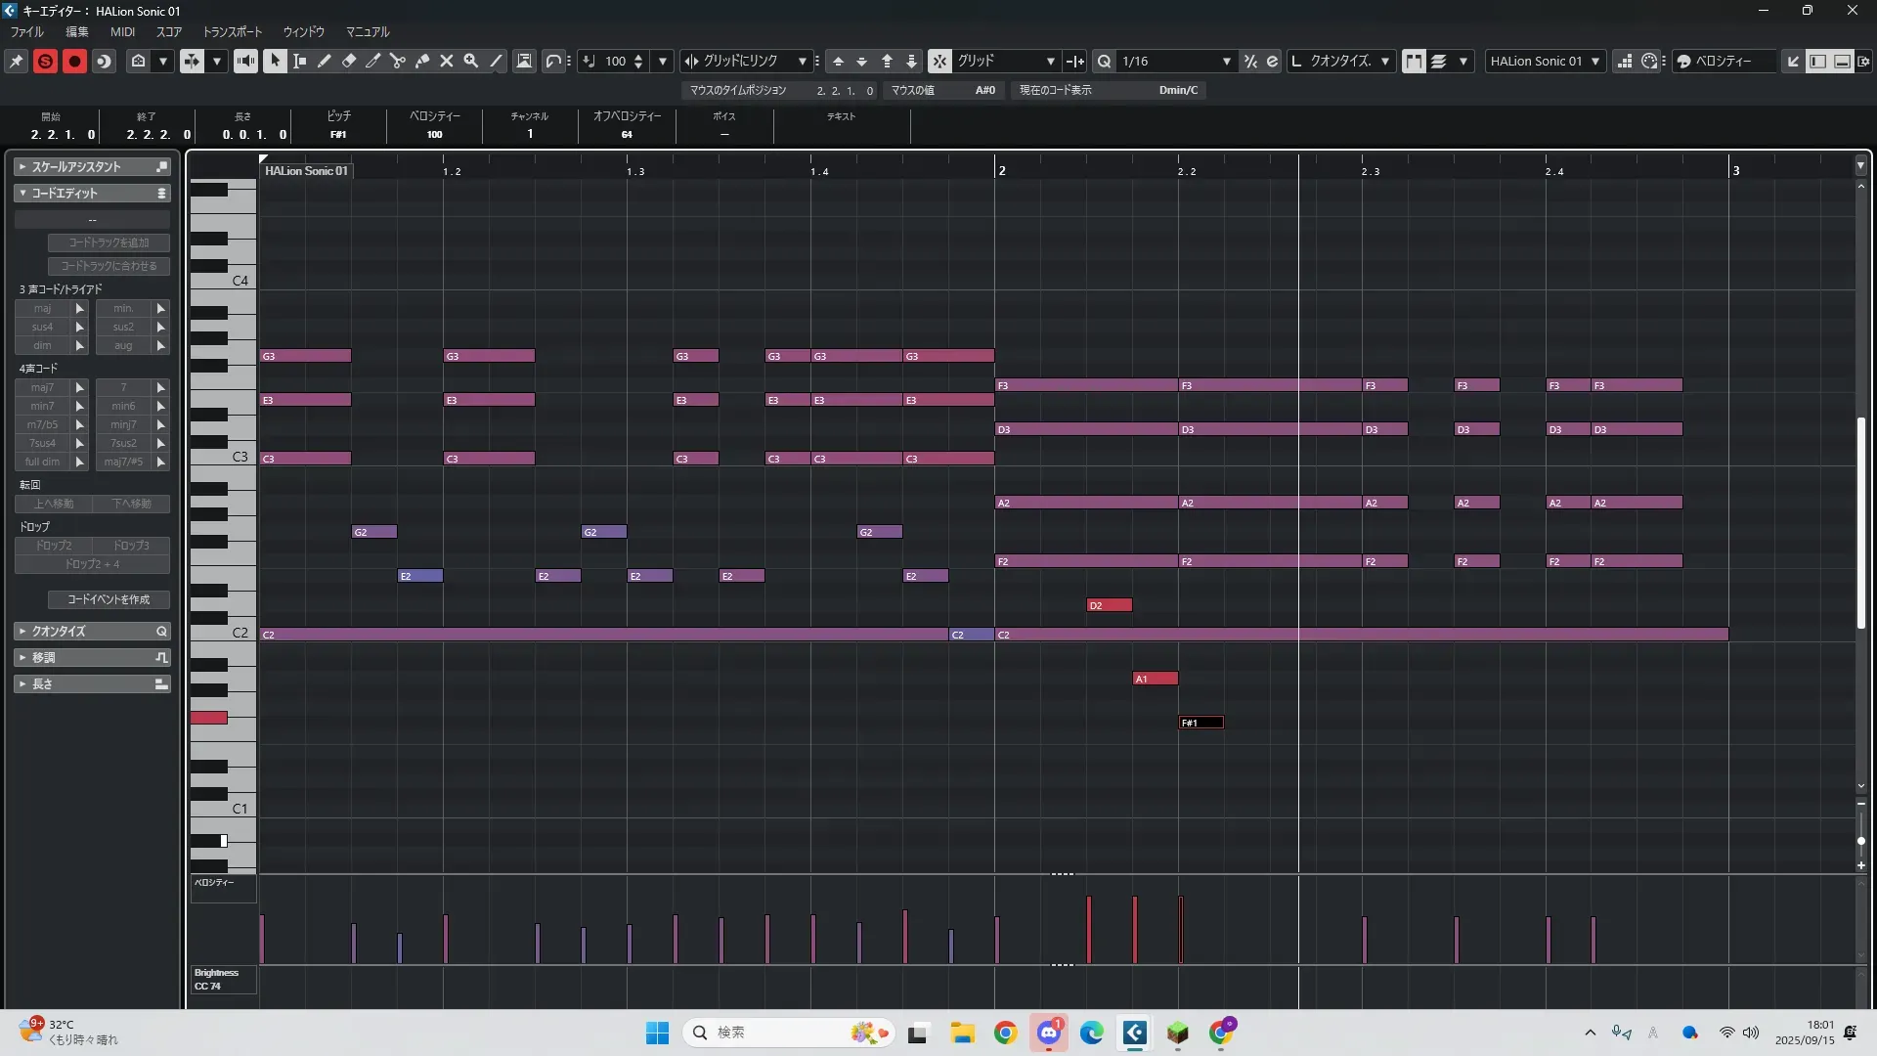Select the Mute X tool
This screenshot has height=1056, width=1877.
[447, 61]
